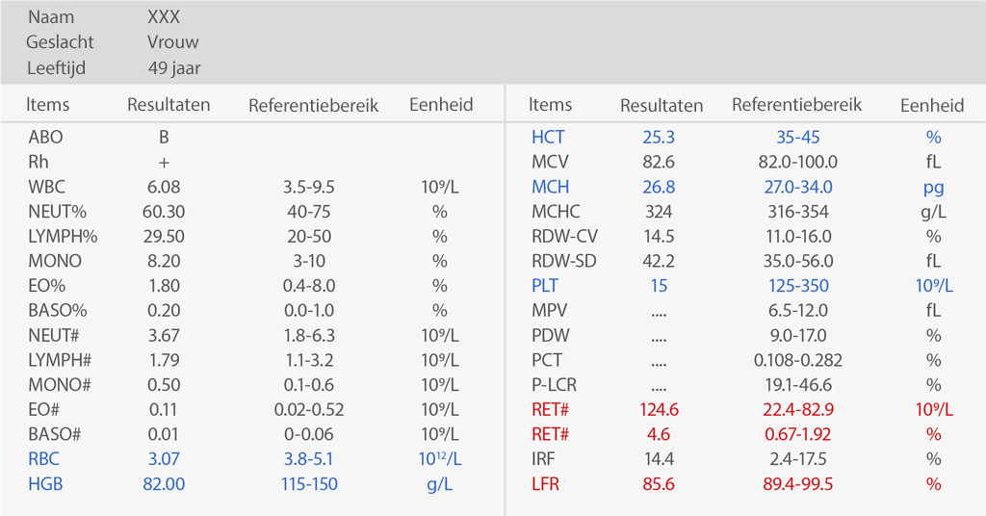Screen dimensions: 986x516
Task: Select the LYMPH# result 1.79
Action: pos(164,360)
